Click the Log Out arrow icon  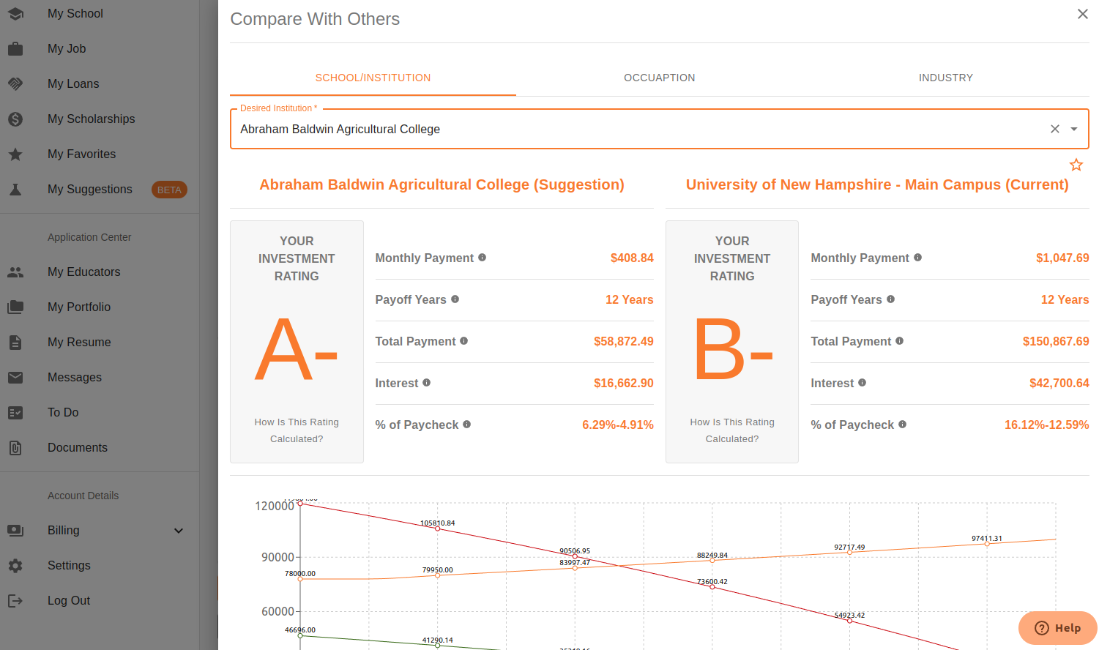pos(15,601)
